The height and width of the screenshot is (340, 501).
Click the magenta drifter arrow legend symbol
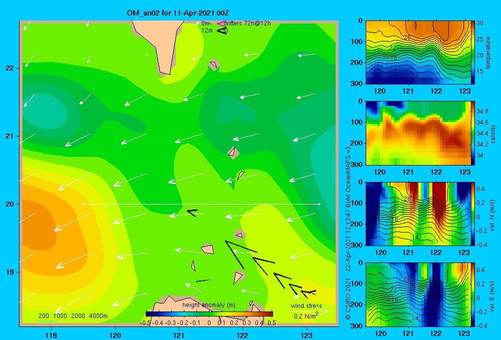pyautogui.click(x=221, y=23)
